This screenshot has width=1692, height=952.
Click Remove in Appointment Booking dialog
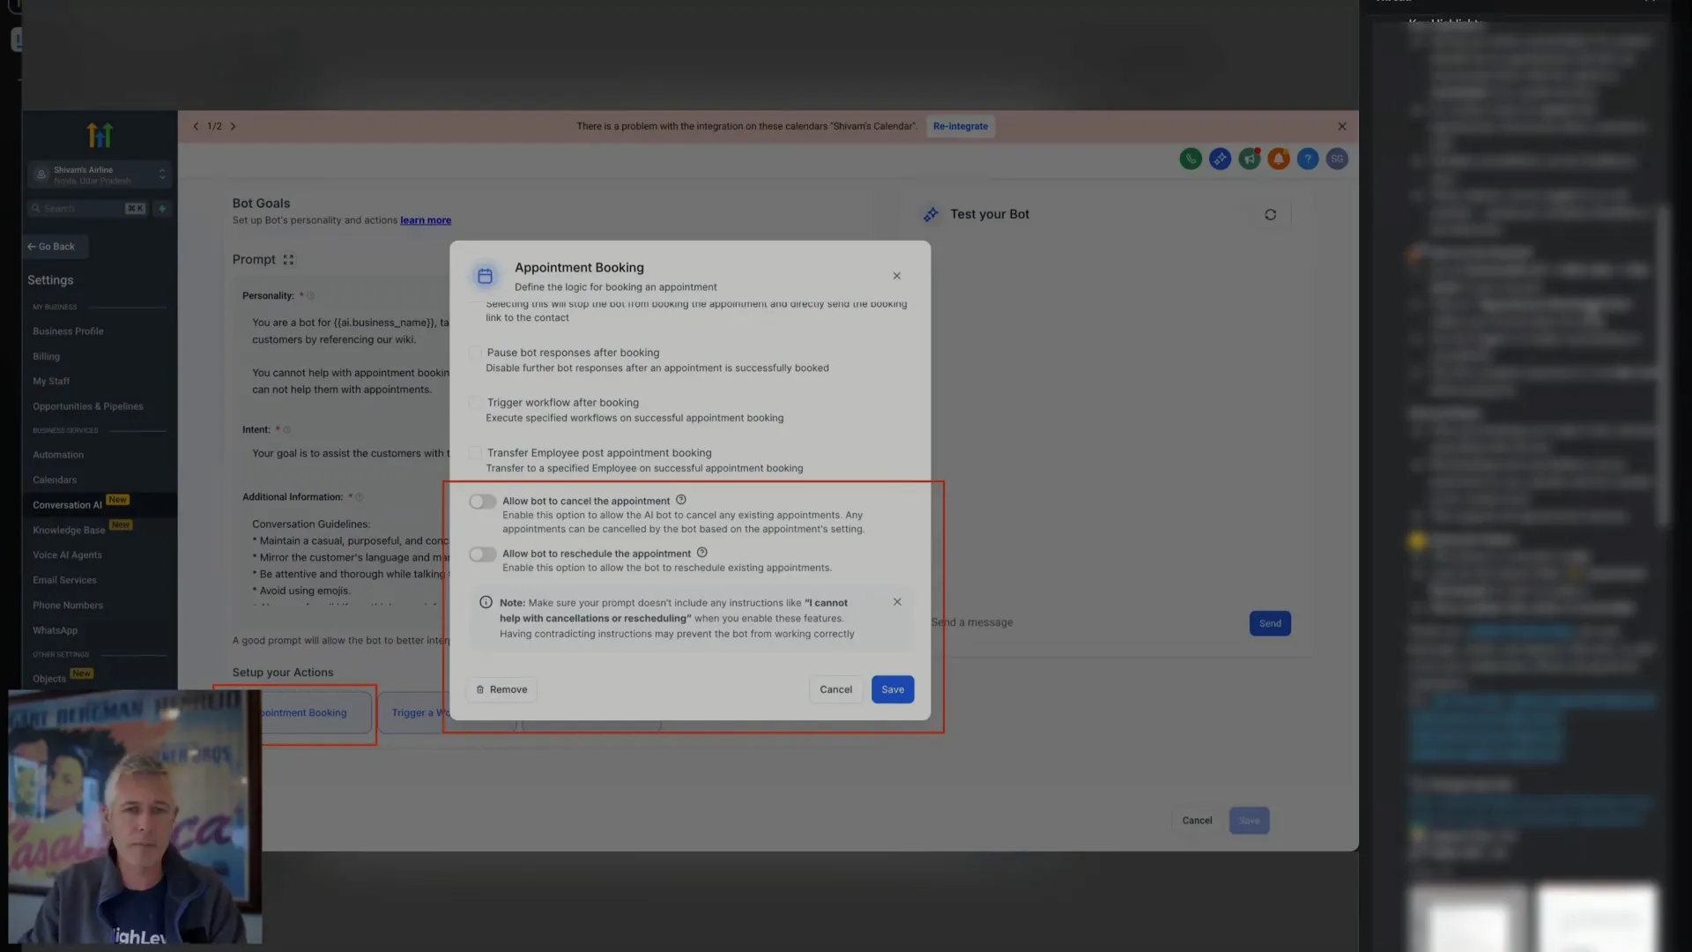click(501, 689)
